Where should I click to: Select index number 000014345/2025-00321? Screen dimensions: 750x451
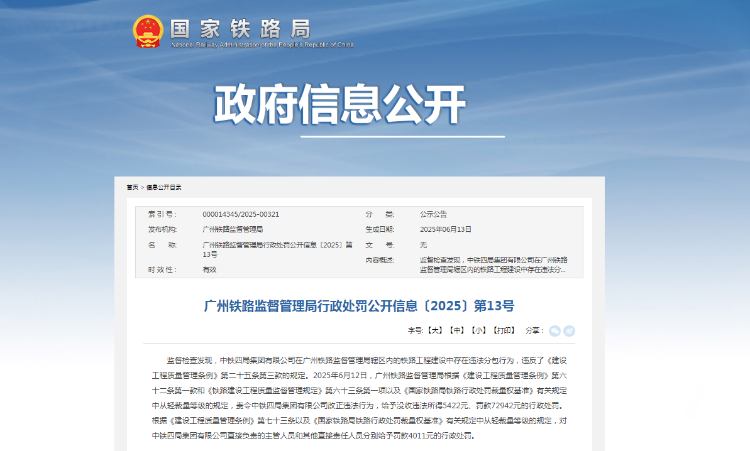coord(241,215)
